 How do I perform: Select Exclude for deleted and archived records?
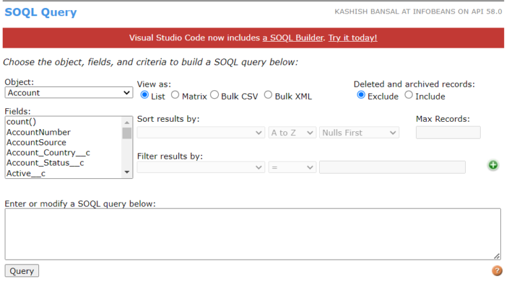point(361,96)
